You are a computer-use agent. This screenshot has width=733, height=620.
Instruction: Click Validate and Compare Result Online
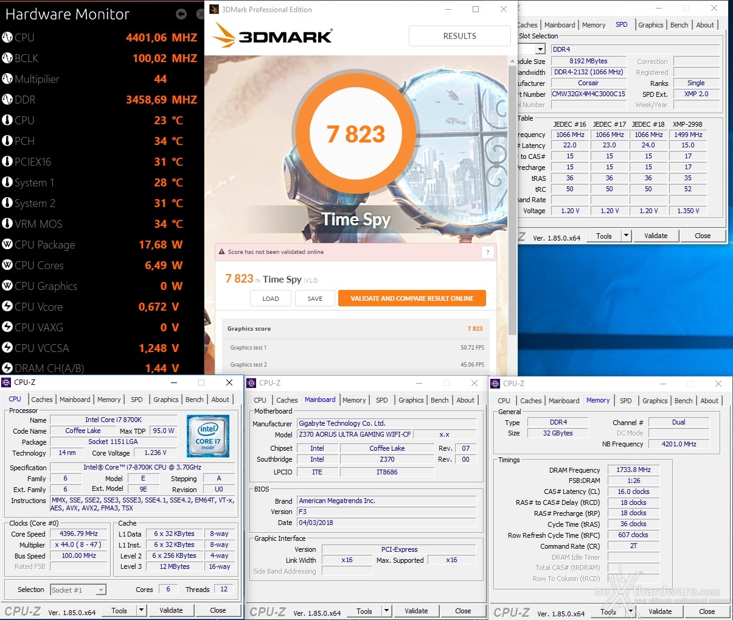click(412, 298)
